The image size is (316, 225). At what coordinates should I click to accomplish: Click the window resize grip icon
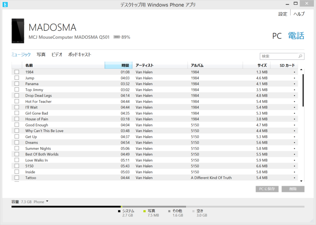[x=312, y=221]
